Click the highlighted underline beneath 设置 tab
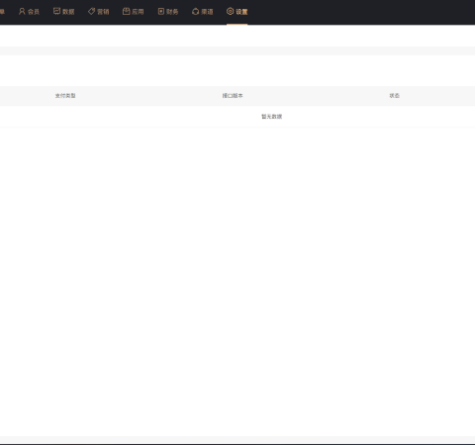 click(237, 24)
